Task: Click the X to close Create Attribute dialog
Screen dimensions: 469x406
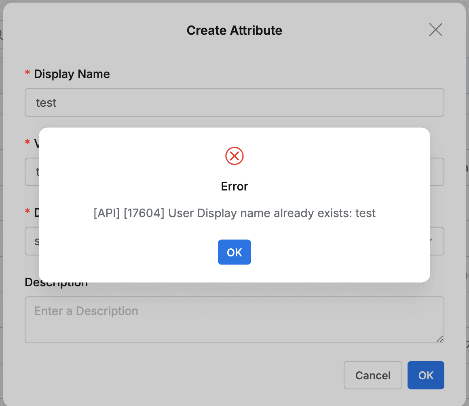Action: pos(435,30)
